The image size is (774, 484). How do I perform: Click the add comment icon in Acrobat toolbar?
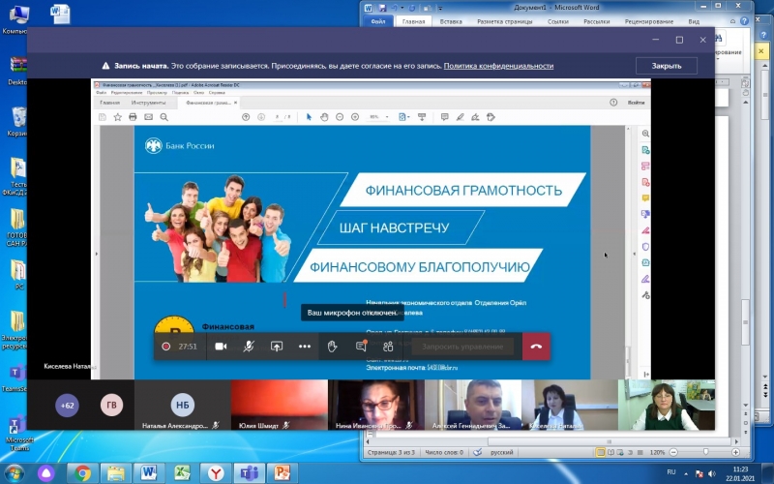point(444,117)
